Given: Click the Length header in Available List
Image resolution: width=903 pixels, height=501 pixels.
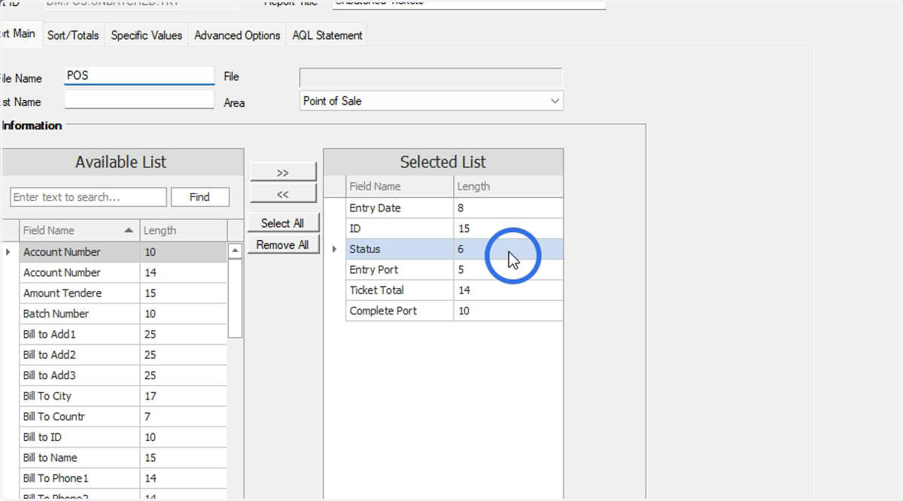Looking at the screenshot, I should coord(183,230).
